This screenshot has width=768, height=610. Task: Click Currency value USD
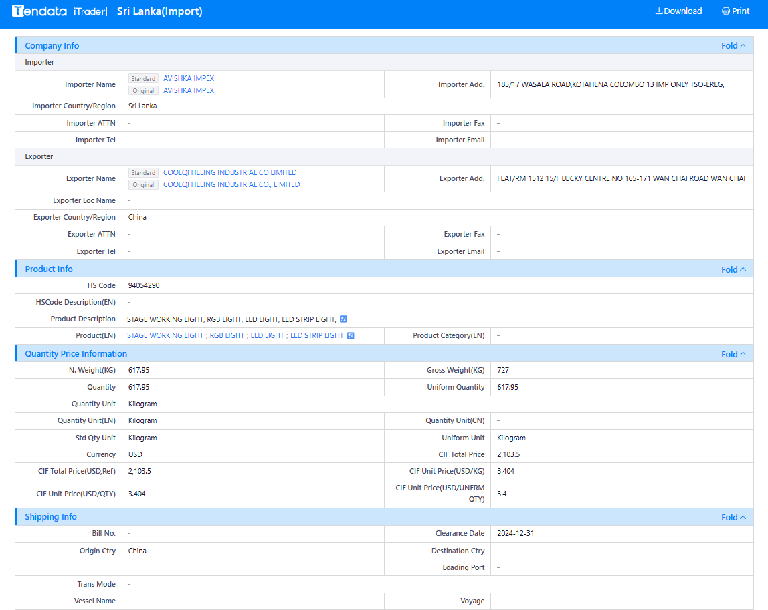click(135, 454)
